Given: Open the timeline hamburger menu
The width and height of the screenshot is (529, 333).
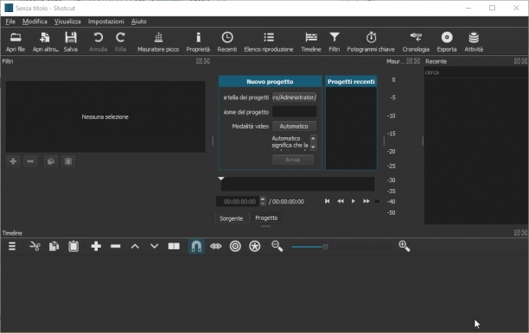Looking at the screenshot, I should tap(12, 247).
